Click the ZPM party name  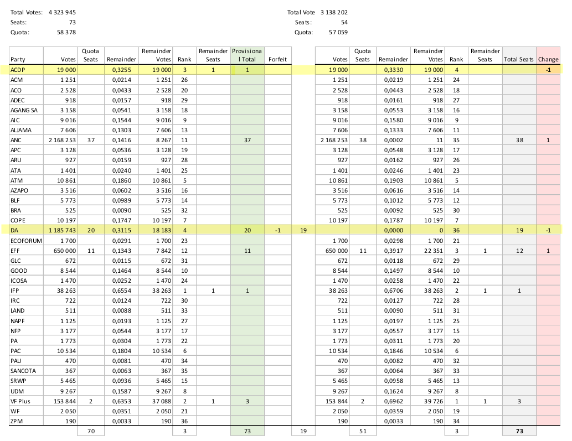[17, 421]
